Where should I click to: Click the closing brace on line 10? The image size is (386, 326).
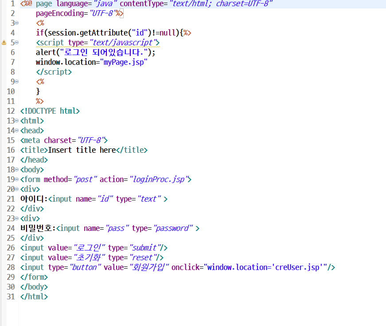[38, 91]
